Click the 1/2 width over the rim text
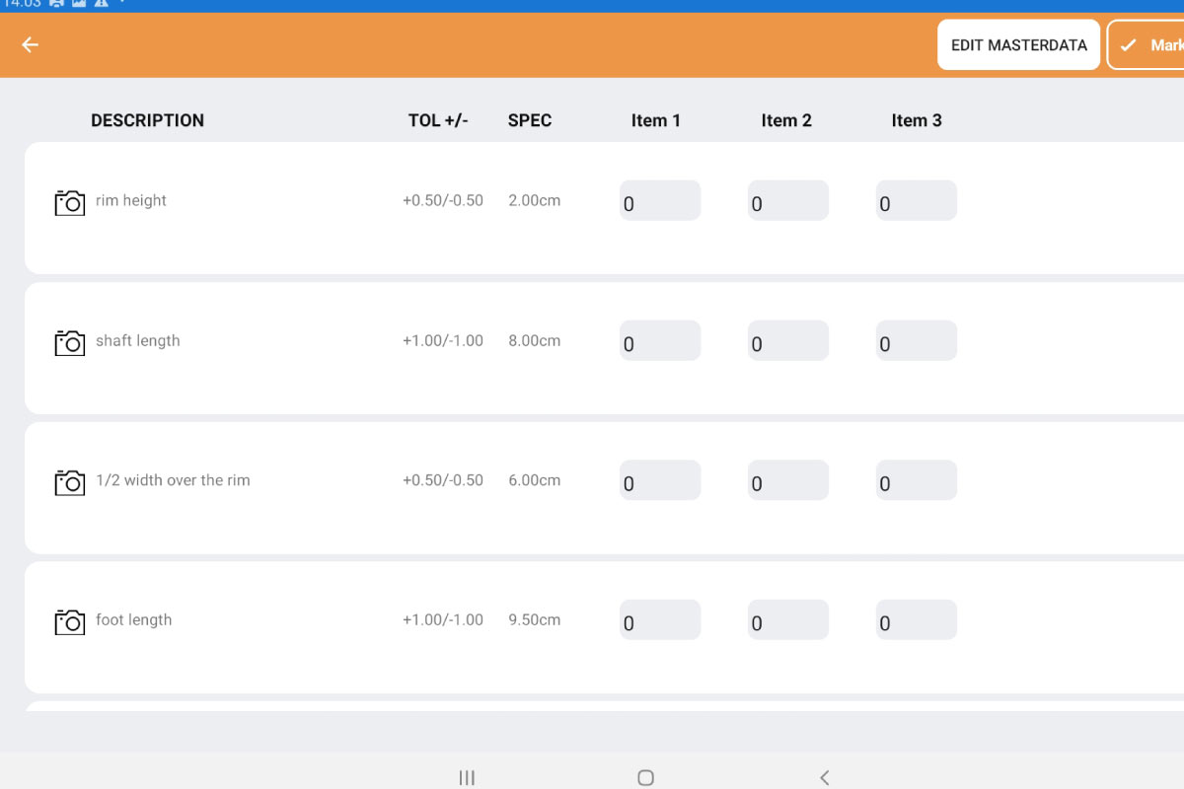The width and height of the screenshot is (1184, 789). tap(173, 480)
